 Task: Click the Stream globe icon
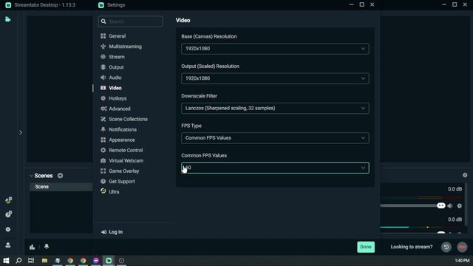click(x=103, y=57)
